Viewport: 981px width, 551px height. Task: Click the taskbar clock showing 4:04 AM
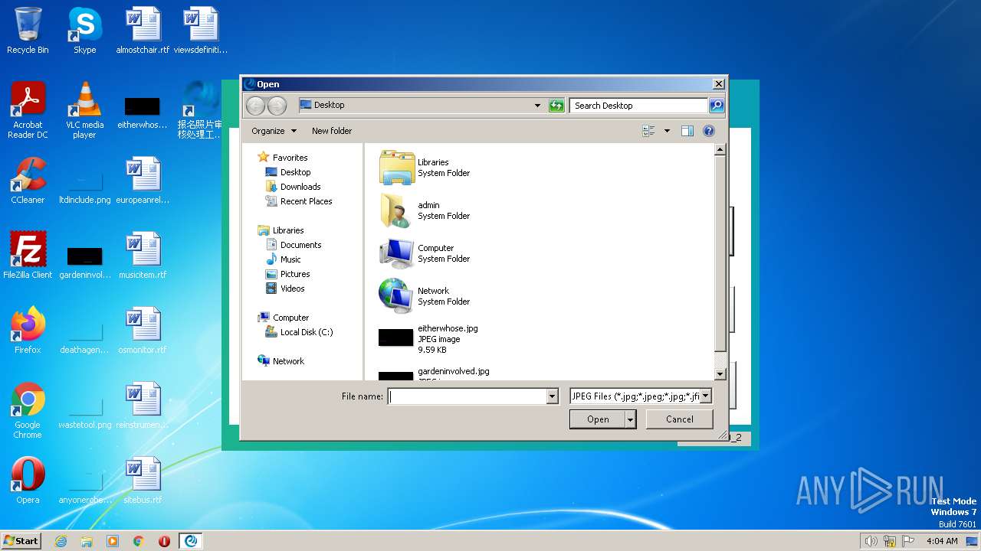pos(942,541)
